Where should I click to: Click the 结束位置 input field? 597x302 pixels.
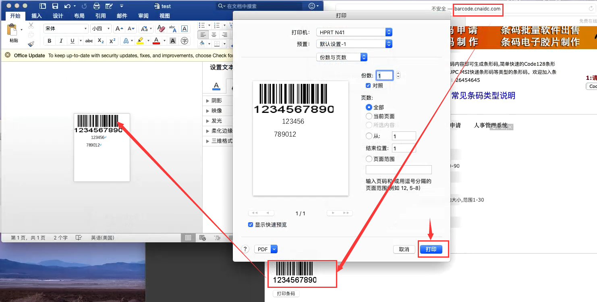404,148
